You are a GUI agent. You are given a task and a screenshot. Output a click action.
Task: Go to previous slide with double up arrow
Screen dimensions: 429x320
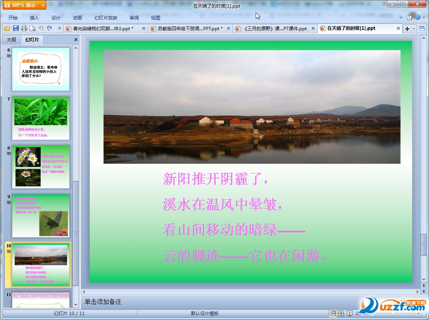click(x=424, y=285)
